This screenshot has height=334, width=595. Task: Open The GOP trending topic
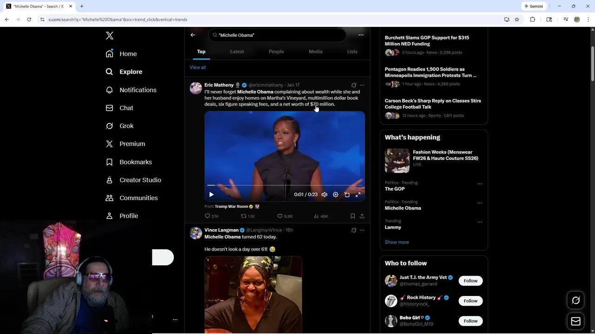[395, 189]
